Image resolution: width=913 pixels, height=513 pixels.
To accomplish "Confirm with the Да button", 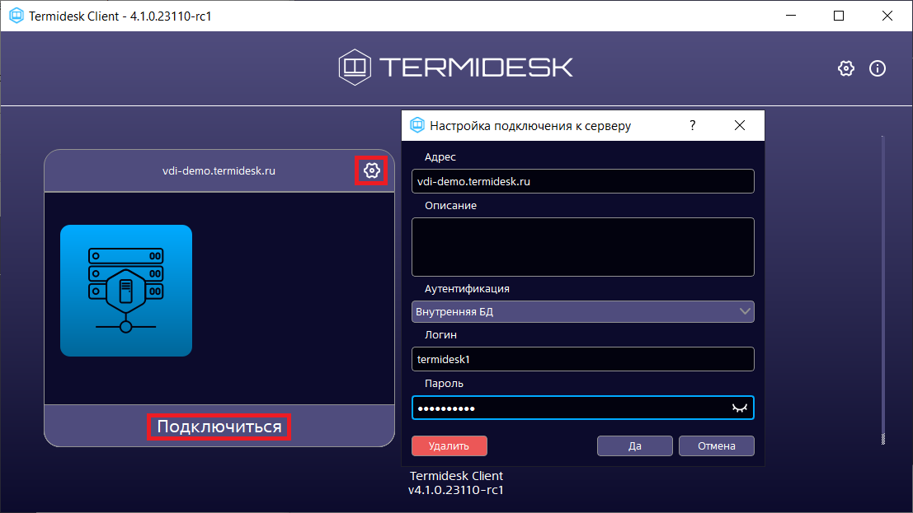I will click(x=634, y=445).
